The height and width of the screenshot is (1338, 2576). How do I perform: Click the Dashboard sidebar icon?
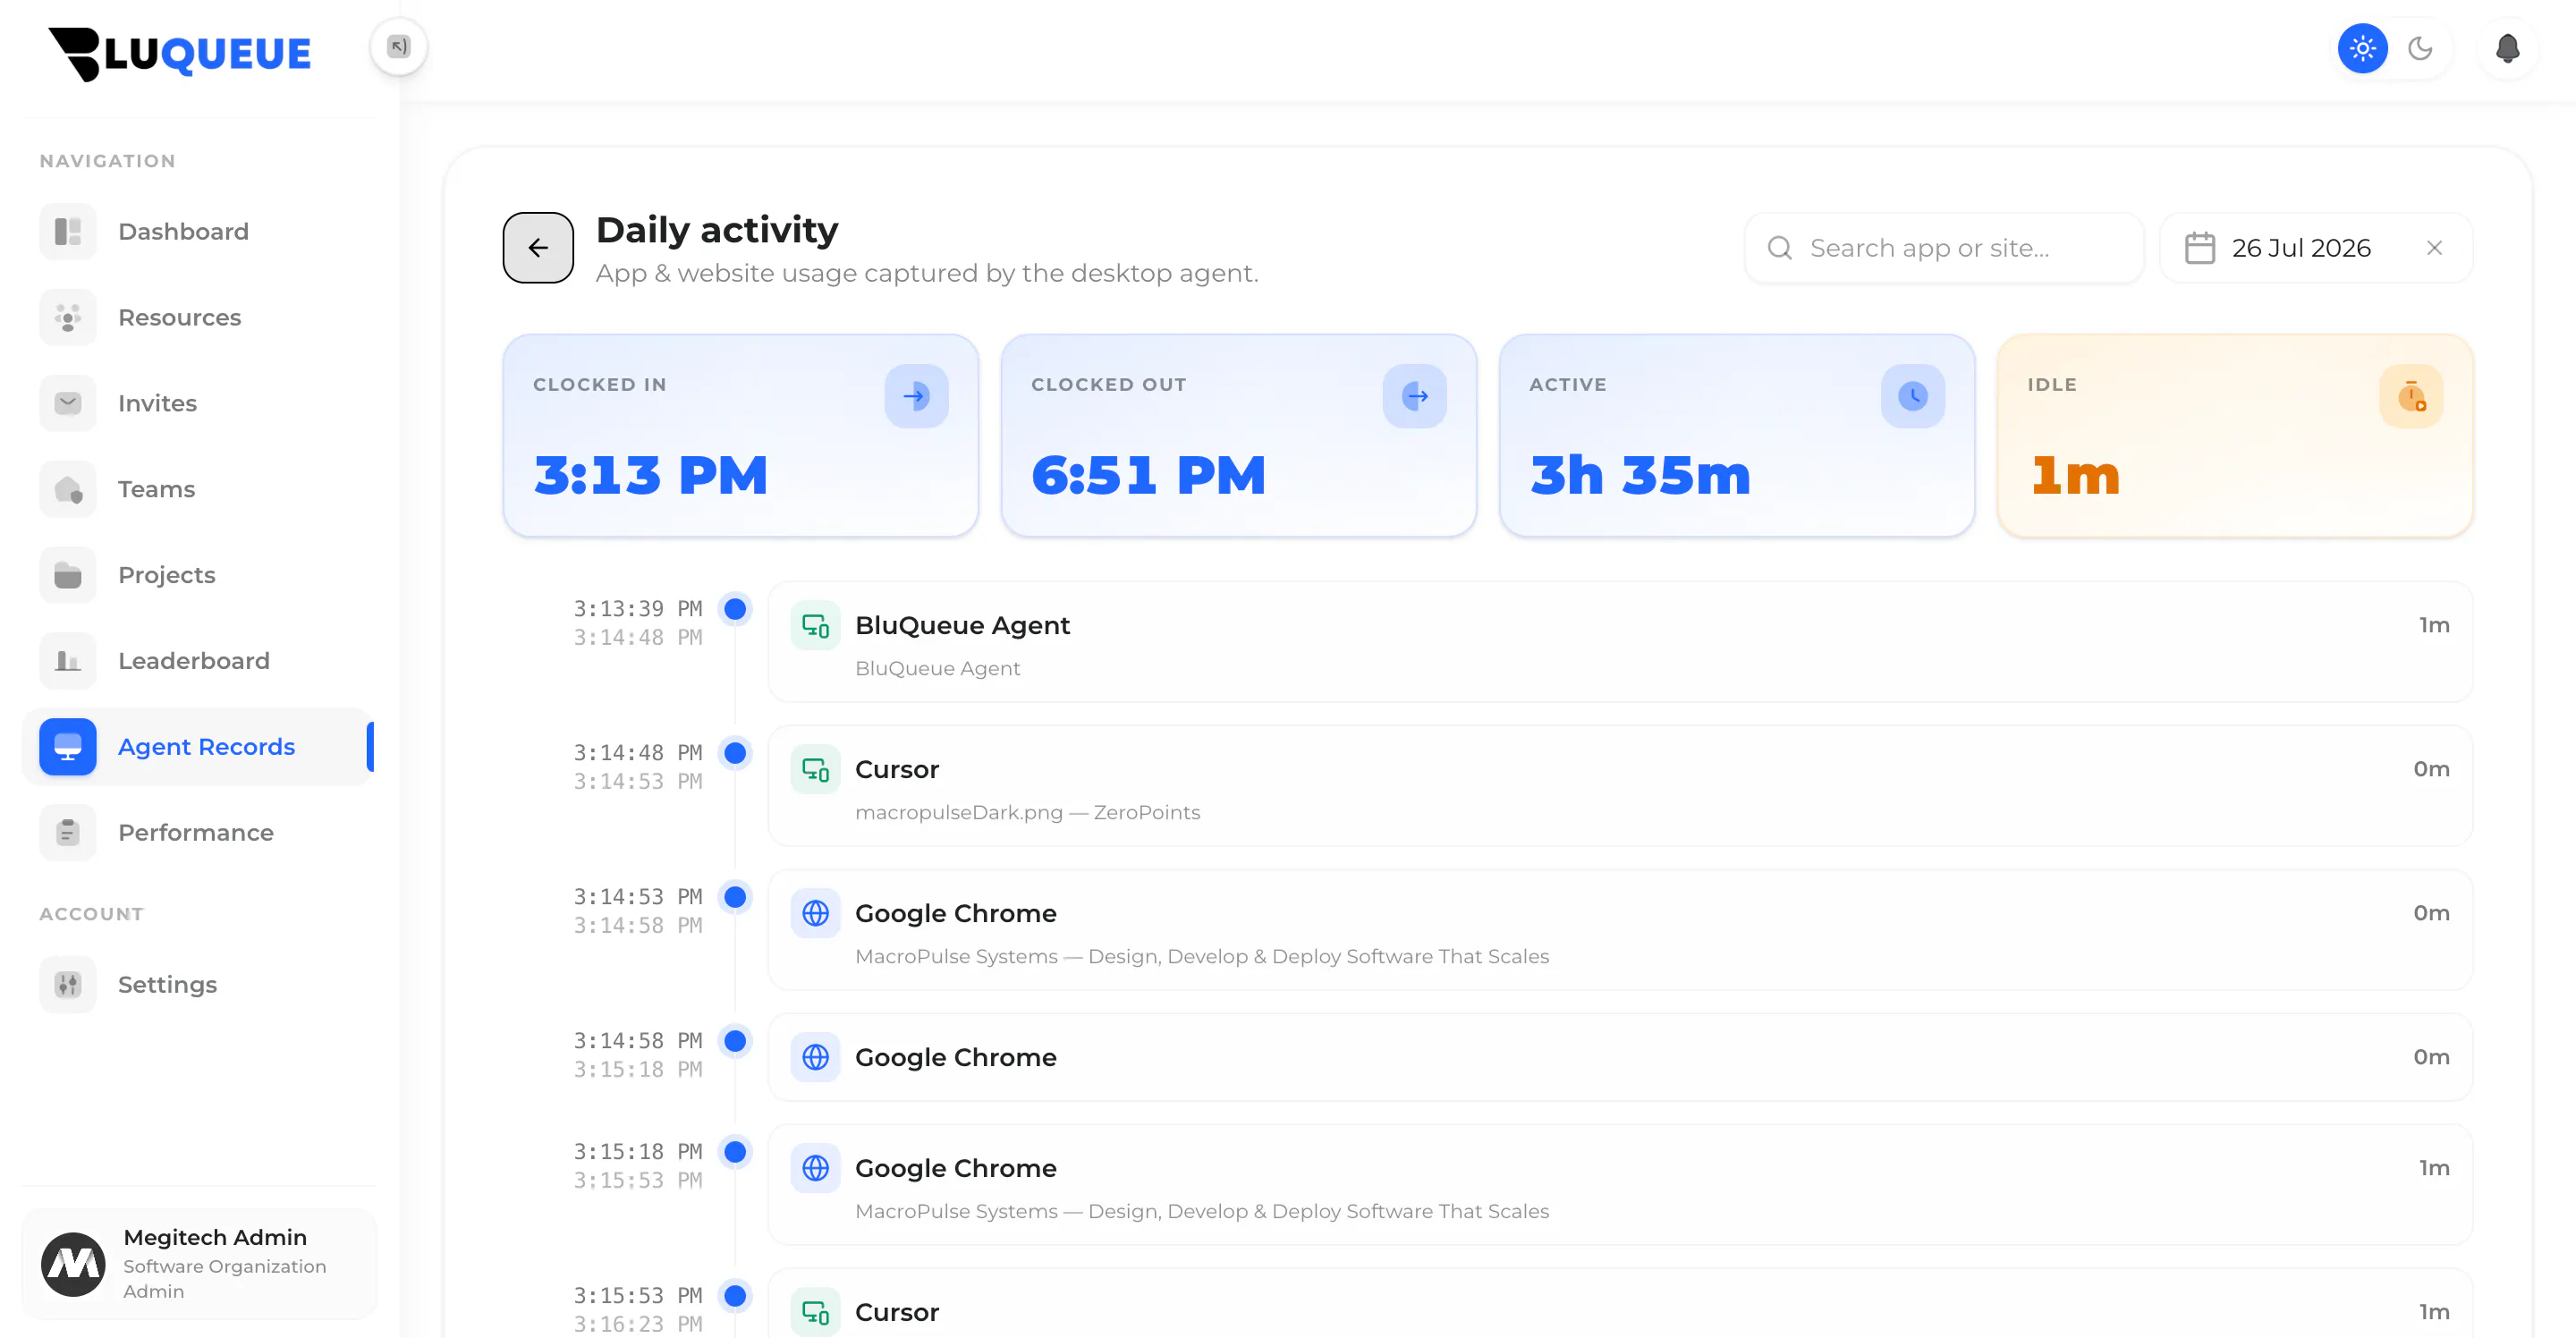click(x=68, y=232)
